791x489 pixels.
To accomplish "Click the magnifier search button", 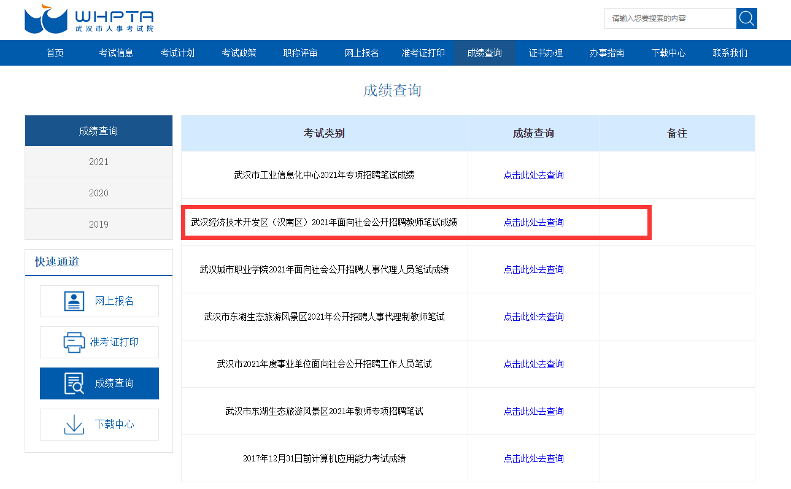I will click(747, 18).
